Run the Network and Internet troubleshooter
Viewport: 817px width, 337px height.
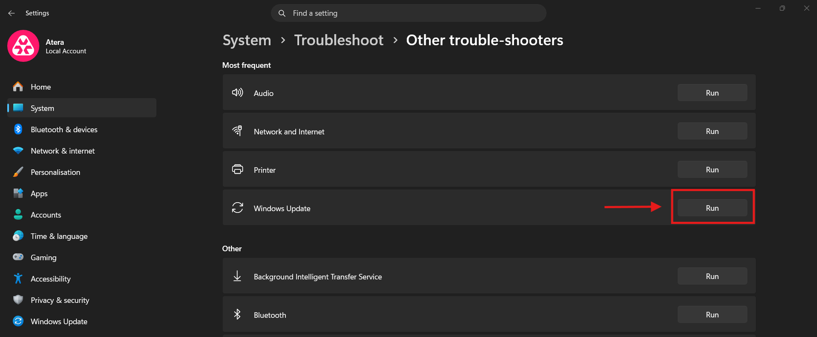click(x=712, y=131)
